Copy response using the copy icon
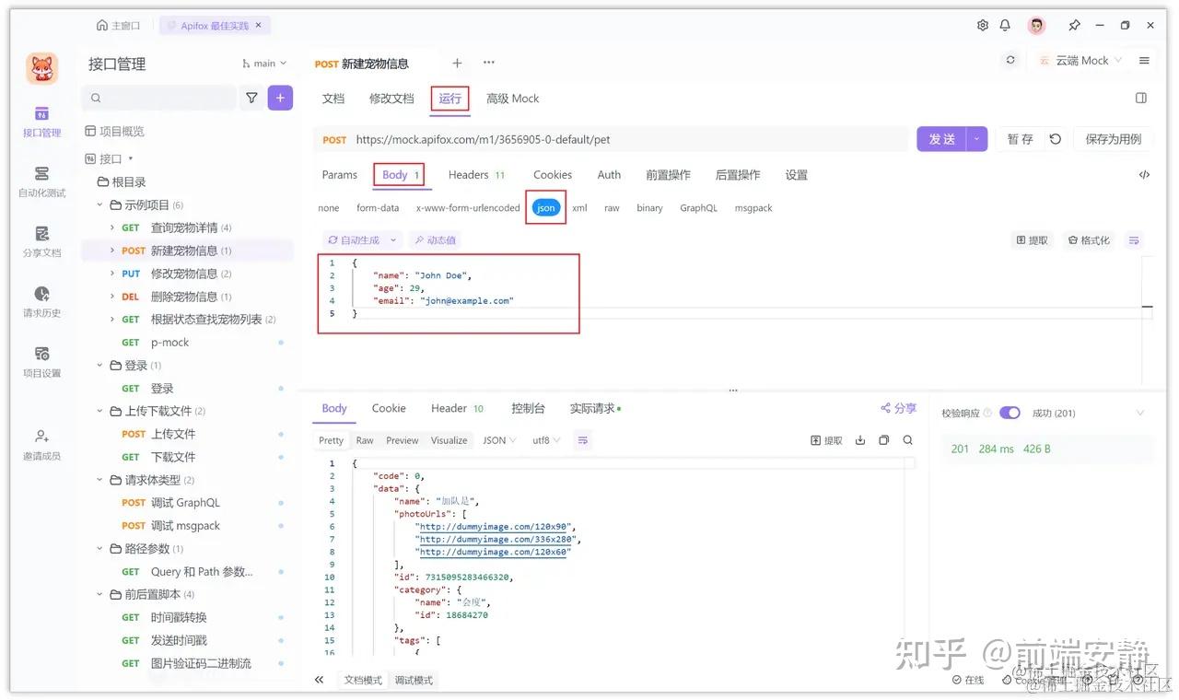Viewport: 1179px width, 700px height. tap(883, 439)
